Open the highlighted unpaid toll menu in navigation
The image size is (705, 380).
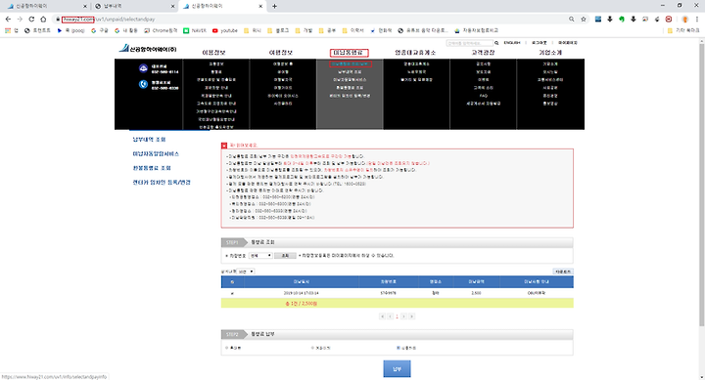coord(349,53)
